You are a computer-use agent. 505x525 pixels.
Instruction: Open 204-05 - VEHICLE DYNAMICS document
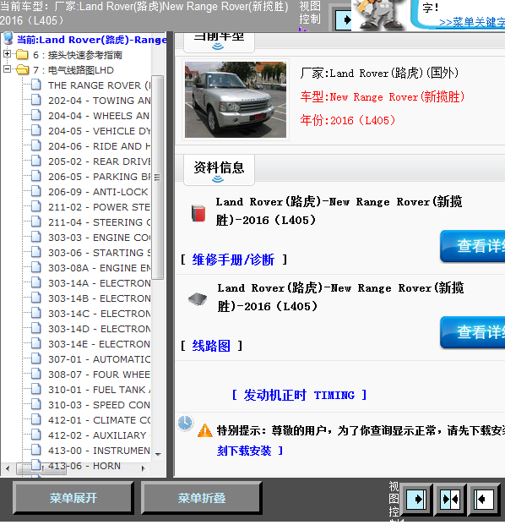[x=100, y=131]
